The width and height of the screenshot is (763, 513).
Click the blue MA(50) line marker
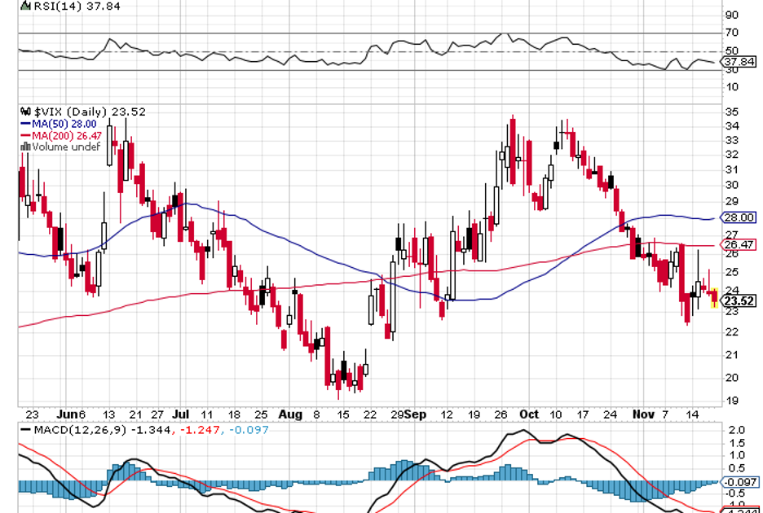24,124
